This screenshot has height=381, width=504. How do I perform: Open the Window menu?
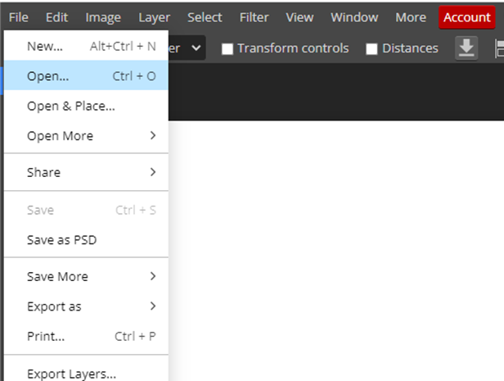[x=354, y=17]
